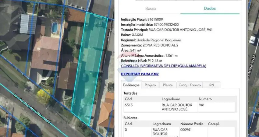
Task: Open Consulta Informativa de Lote link
Action: (x=164, y=66)
